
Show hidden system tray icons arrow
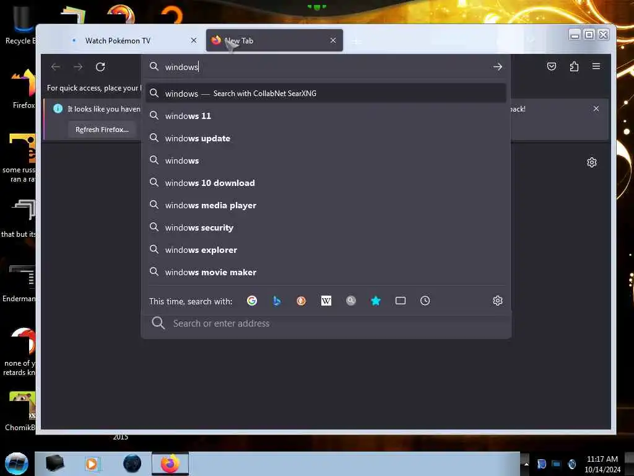pos(526,464)
